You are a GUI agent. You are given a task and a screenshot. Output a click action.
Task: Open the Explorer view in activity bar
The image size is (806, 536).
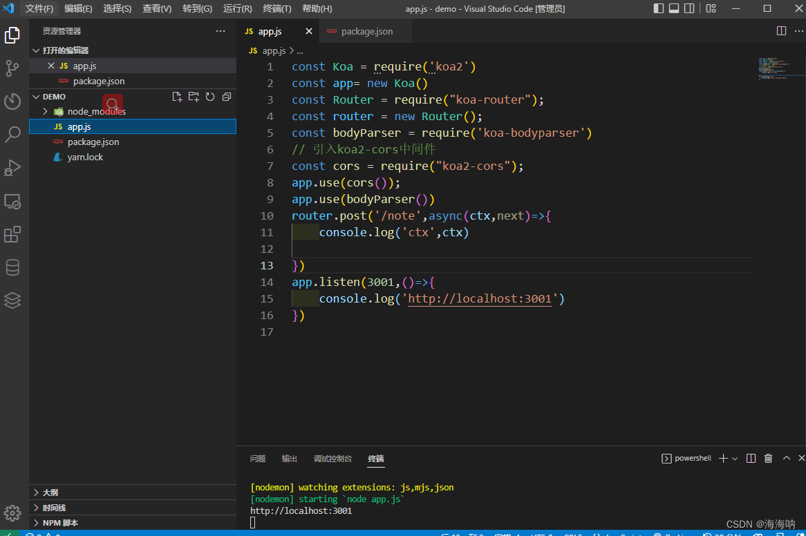click(x=12, y=35)
